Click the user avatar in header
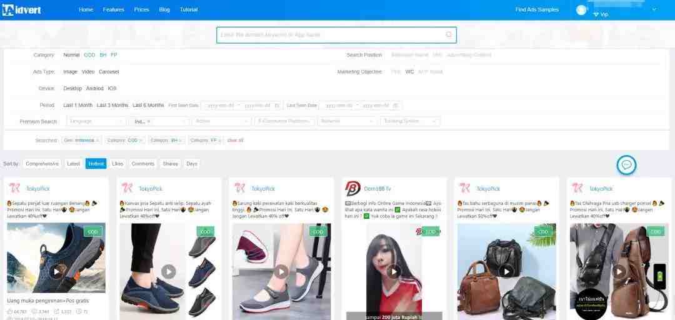This screenshot has height=320, width=675. click(582, 9)
